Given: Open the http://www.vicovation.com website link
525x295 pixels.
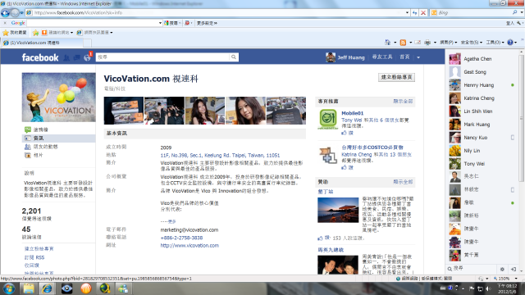Looking at the screenshot, I should coord(189,246).
